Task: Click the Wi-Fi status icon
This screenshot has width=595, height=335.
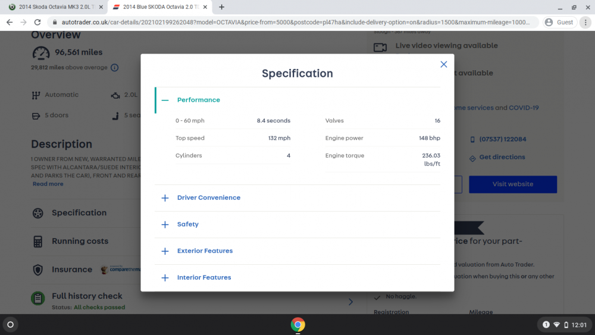Action: (557, 325)
